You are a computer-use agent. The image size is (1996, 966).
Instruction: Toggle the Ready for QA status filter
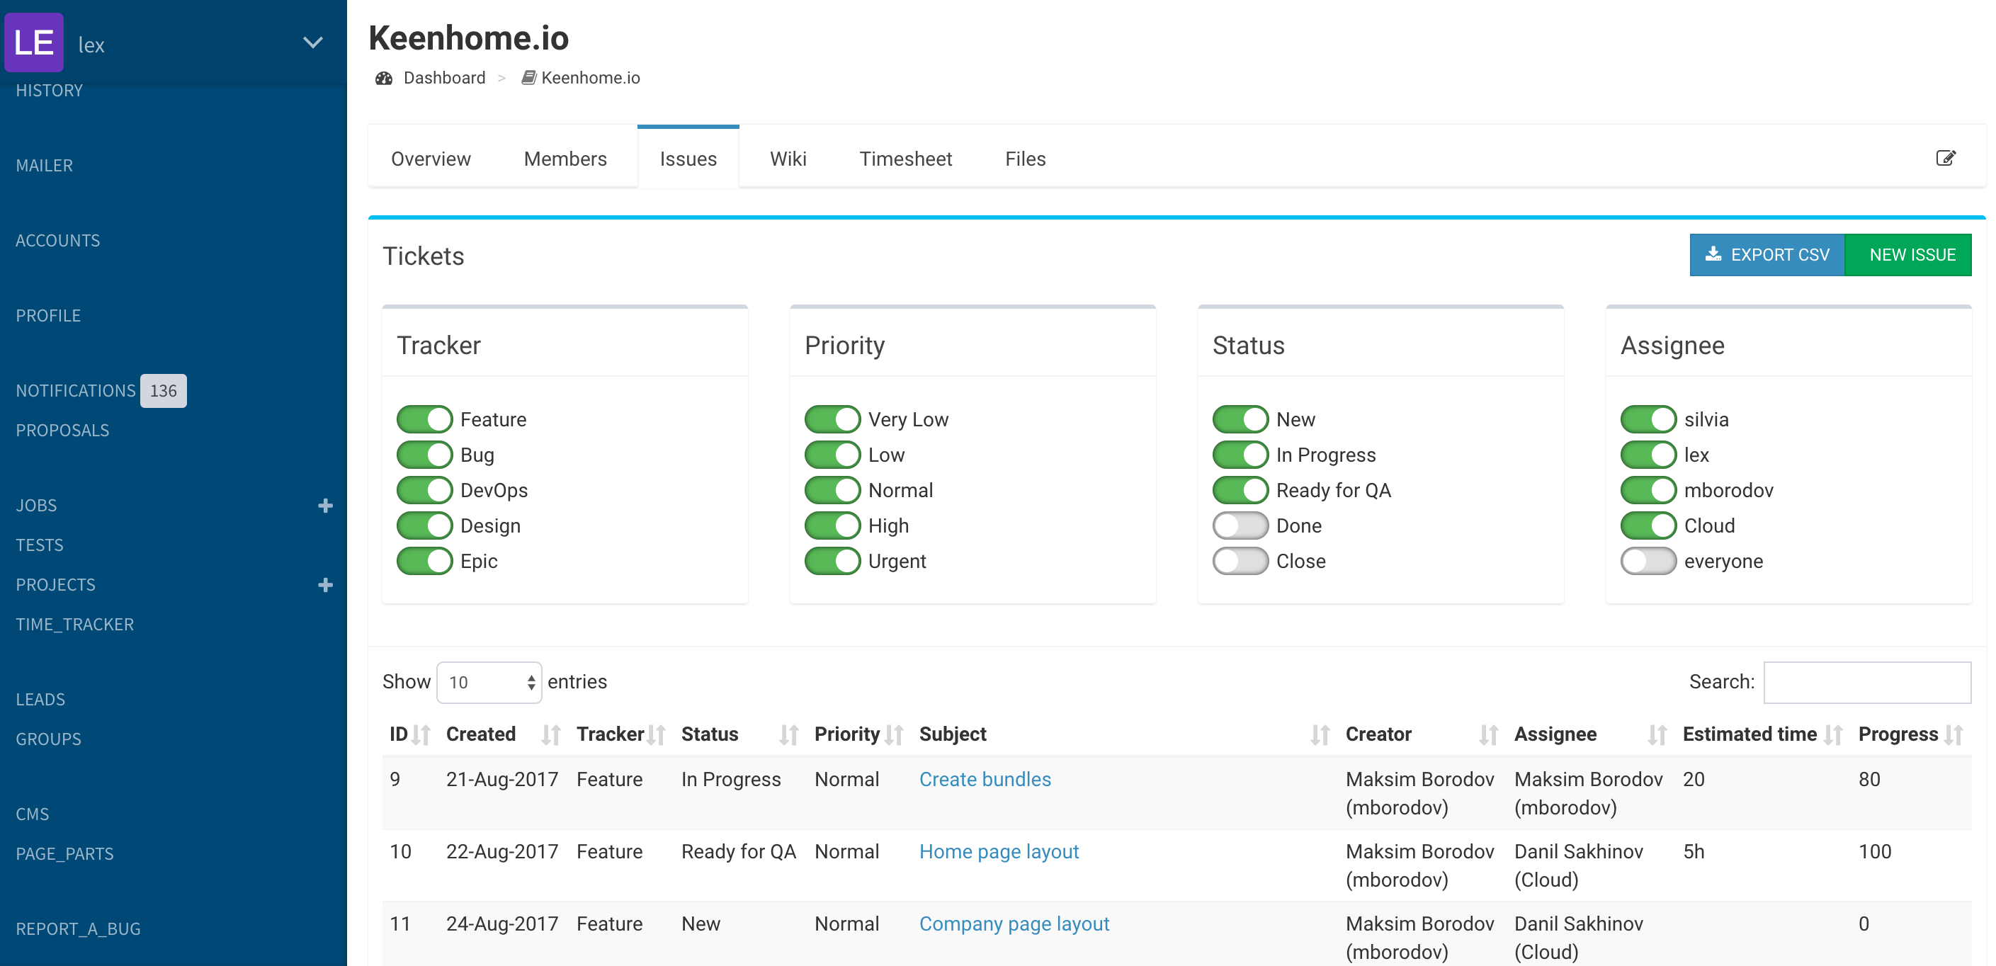click(x=1240, y=490)
